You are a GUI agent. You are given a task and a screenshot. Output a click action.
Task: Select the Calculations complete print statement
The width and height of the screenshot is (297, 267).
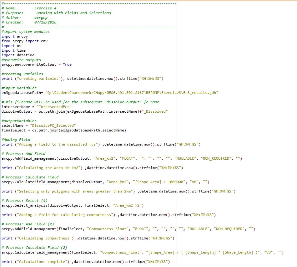(41, 261)
